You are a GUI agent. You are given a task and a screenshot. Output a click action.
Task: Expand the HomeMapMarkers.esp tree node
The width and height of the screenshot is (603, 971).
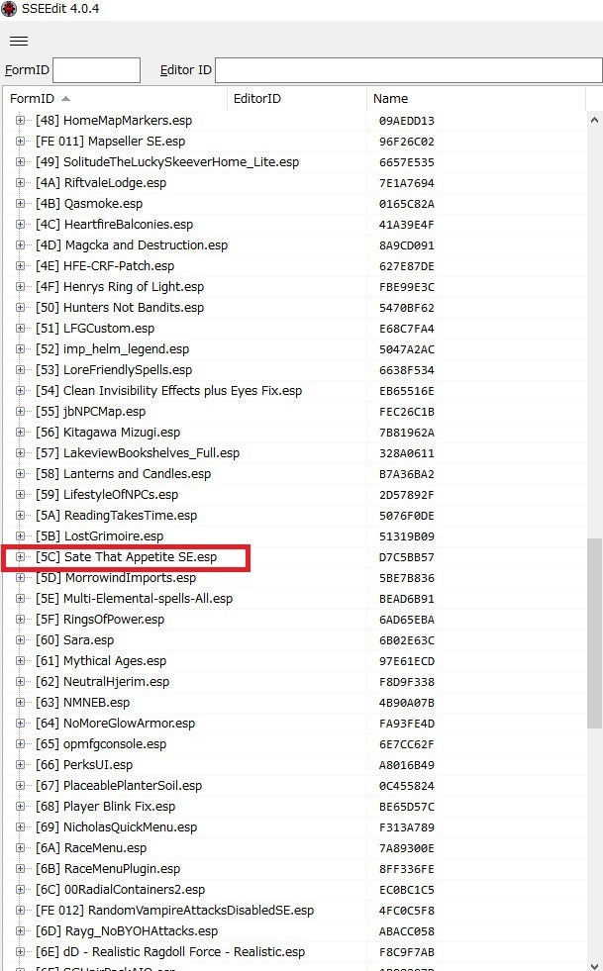tap(20, 121)
